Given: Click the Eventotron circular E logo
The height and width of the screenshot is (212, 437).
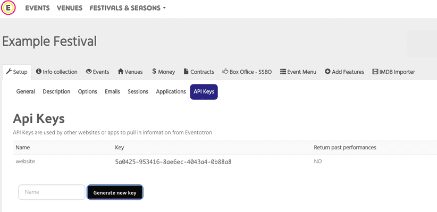Looking at the screenshot, I should [9, 8].
